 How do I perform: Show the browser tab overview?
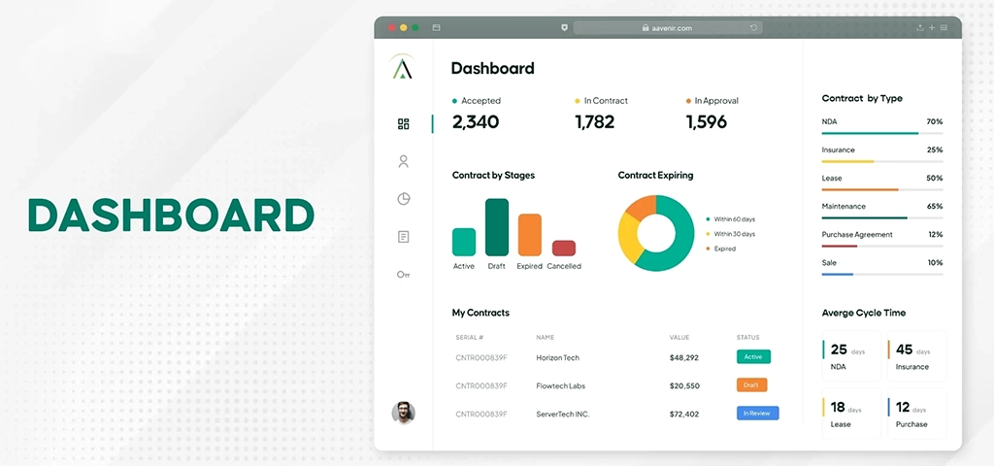(x=944, y=28)
